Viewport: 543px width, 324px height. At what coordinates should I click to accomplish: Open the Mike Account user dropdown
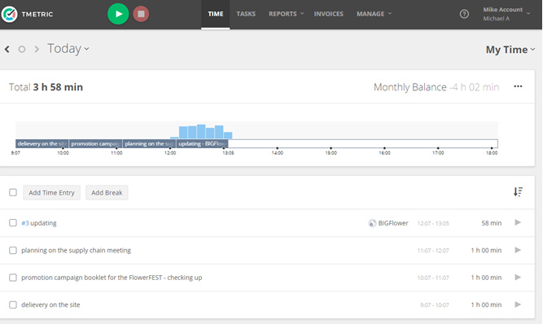(506, 14)
